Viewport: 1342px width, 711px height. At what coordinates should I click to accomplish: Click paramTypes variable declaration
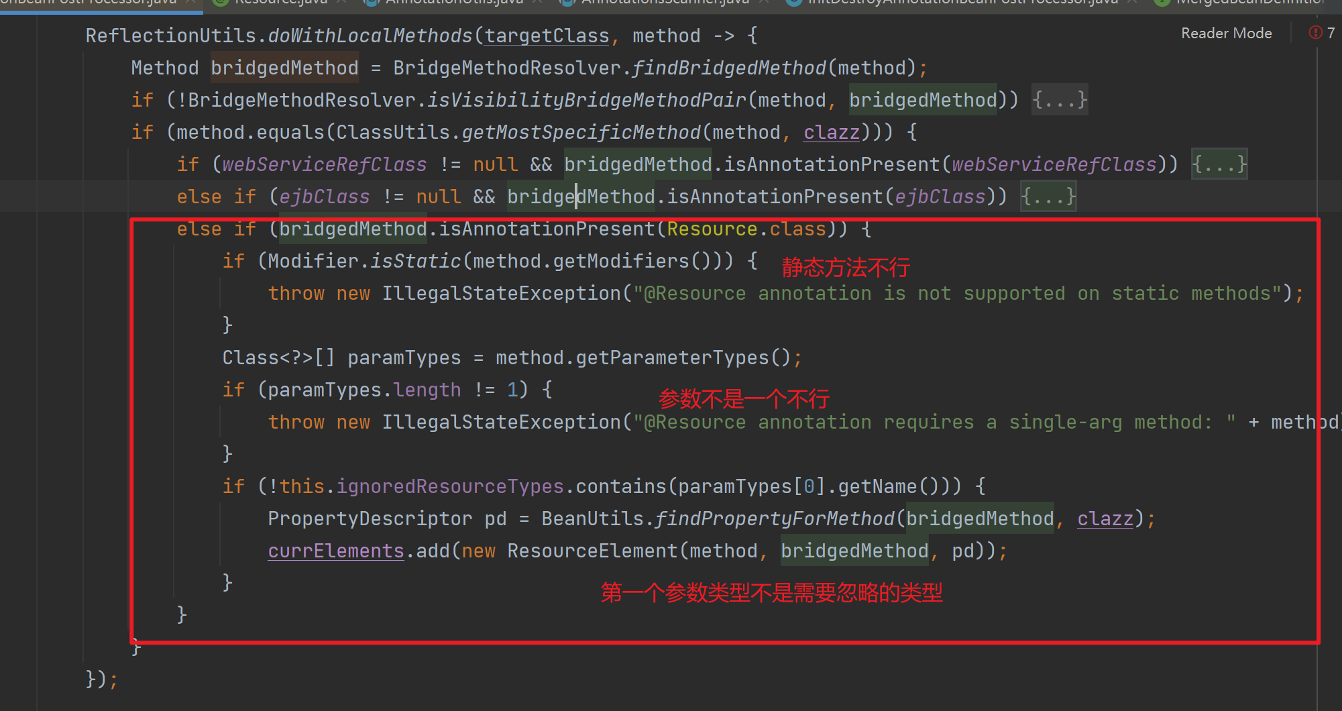[404, 358]
